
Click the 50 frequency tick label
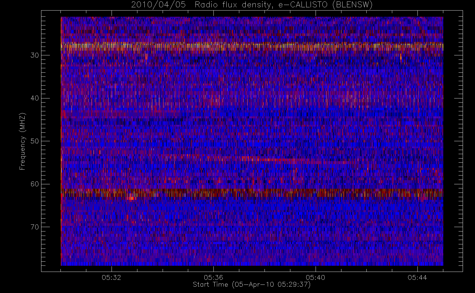click(x=35, y=141)
